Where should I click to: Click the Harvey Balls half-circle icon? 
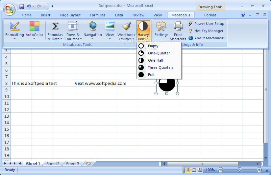point(143,26)
